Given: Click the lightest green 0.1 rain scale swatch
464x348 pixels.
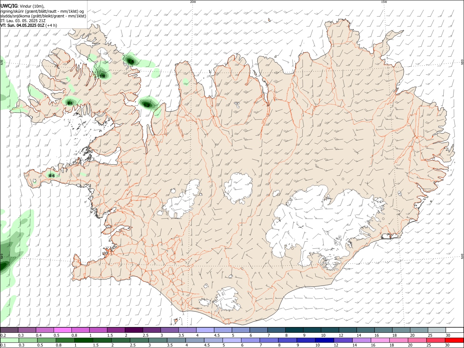Looking at the screenshot, I should coord(9,340).
